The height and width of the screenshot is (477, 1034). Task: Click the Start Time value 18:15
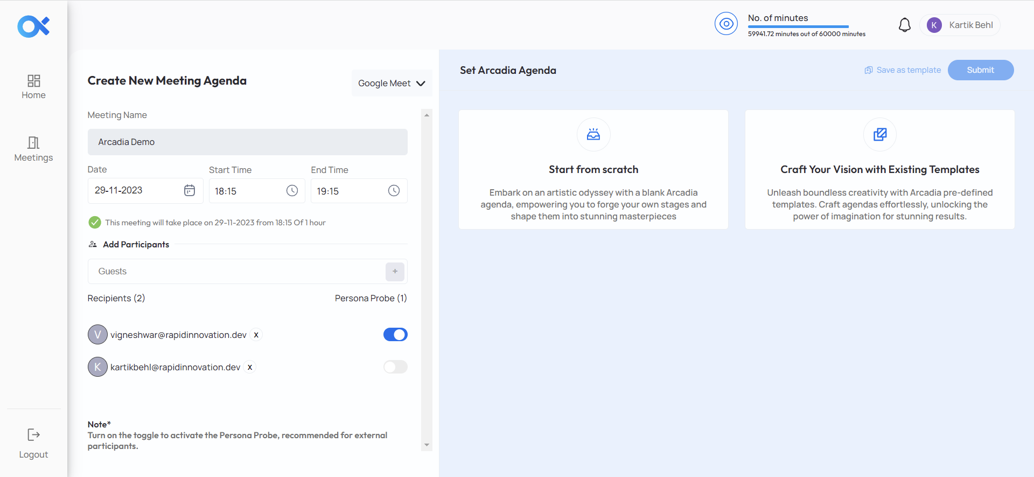[226, 191]
